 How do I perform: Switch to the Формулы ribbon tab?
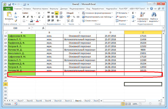(x=54, y=9)
